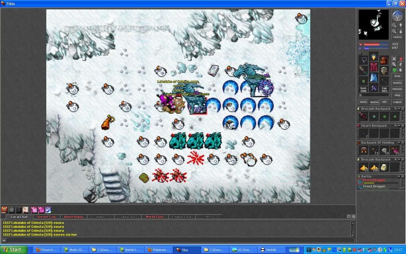Toggle chase opponent running figure mode
406x254 pixels.
click(x=400, y=65)
